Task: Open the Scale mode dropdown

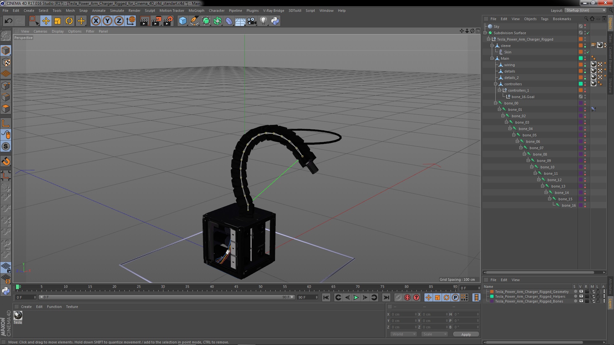Action: pyautogui.click(x=434, y=334)
